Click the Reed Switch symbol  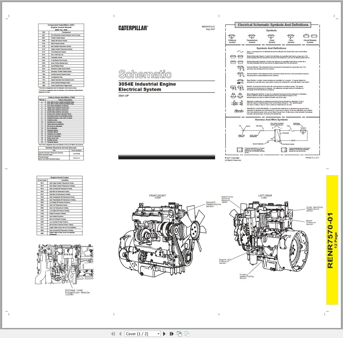pyautogui.click(x=240, y=81)
